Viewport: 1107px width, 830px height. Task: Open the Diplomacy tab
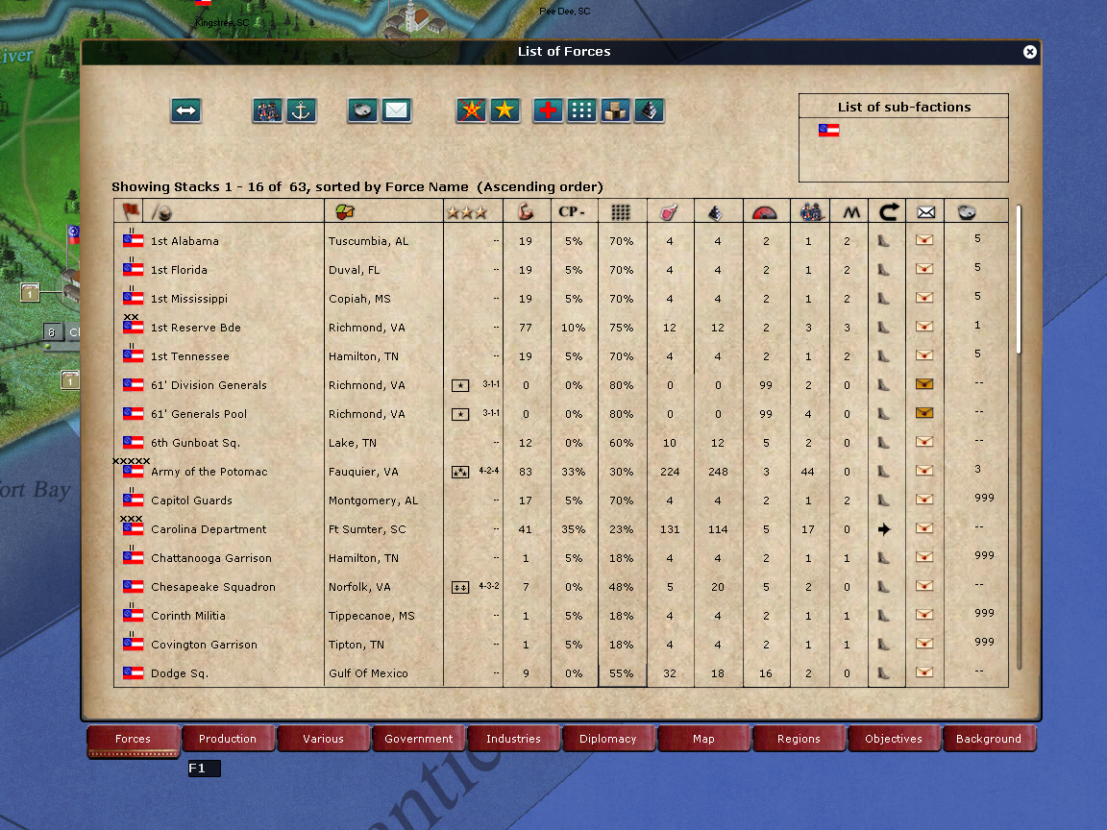tap(608, 739)
